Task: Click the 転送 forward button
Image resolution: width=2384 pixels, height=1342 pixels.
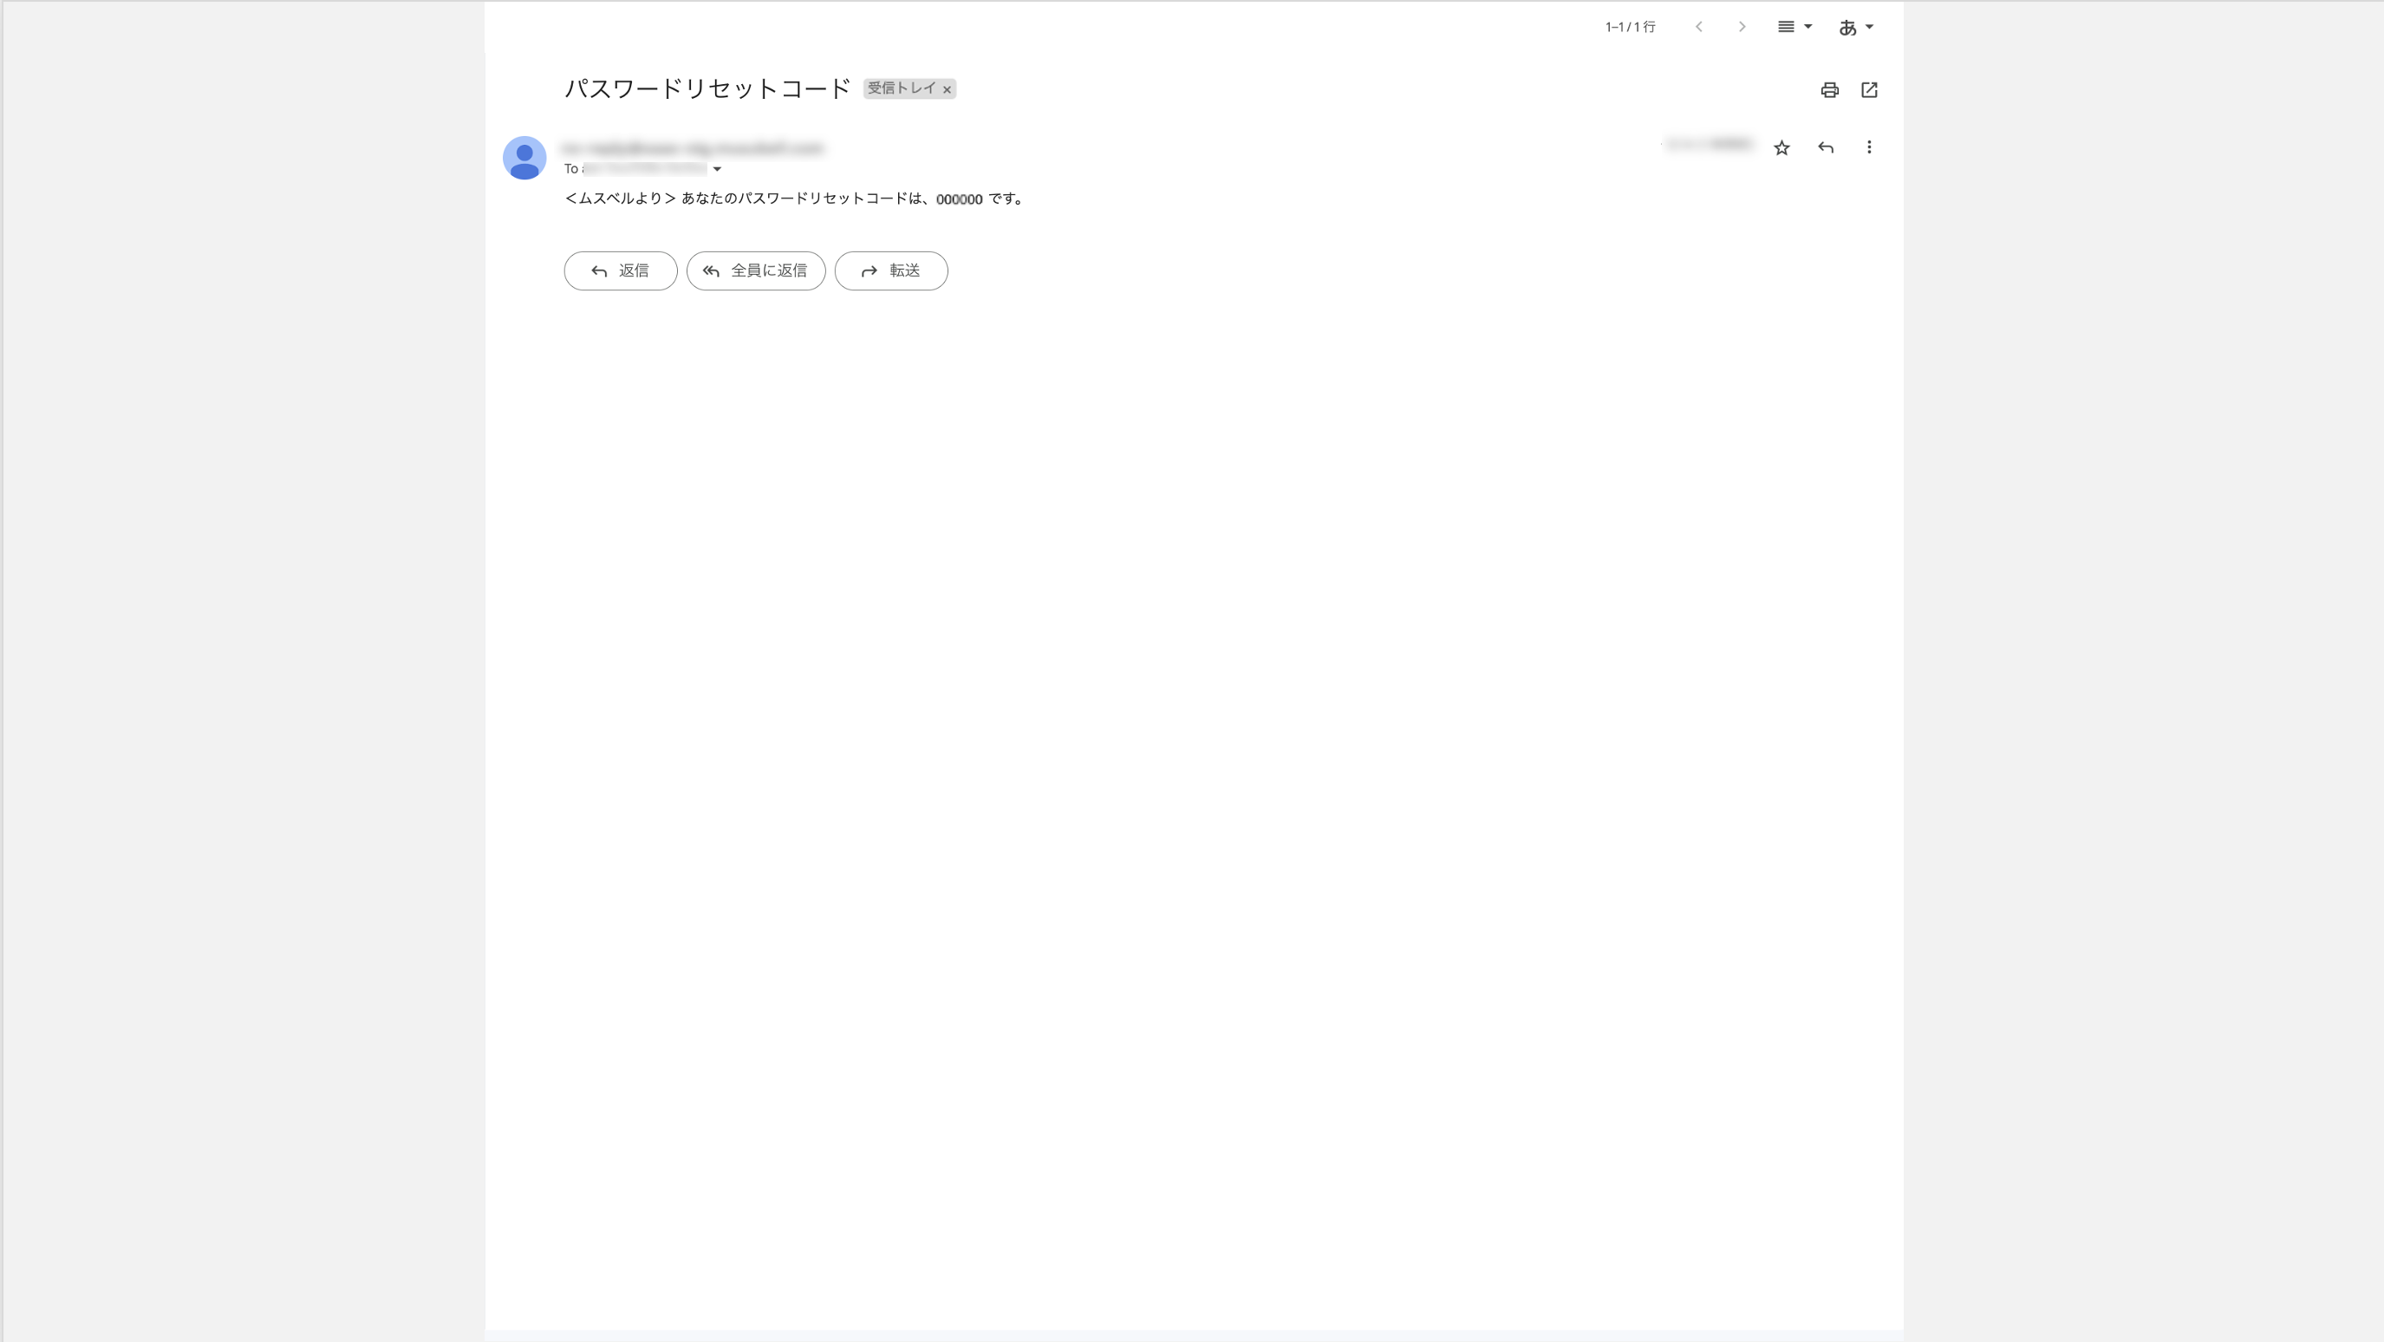Action: [890, 271]
